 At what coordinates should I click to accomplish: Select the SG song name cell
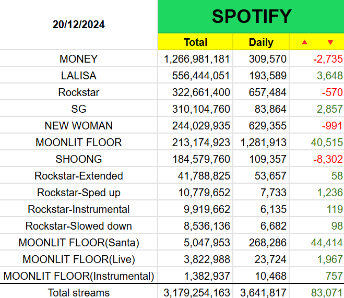coord(78,109)
